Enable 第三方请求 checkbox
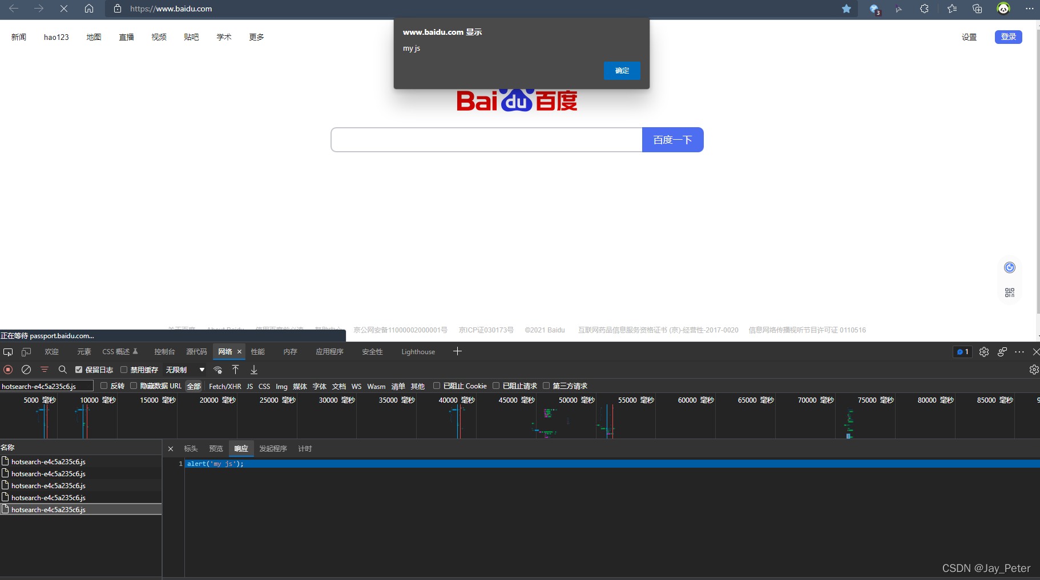1040x580 pixels. [x=546, y=386]
